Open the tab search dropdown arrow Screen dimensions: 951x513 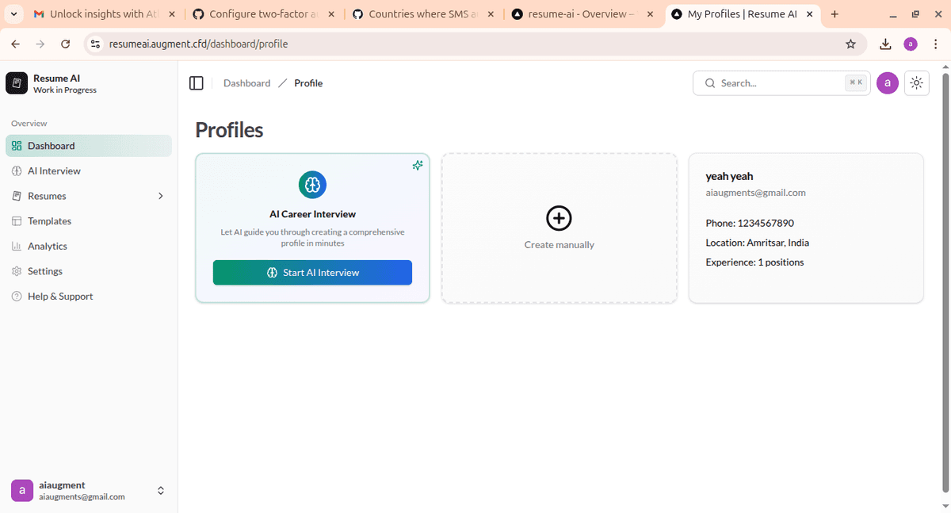tap(14, 14)
